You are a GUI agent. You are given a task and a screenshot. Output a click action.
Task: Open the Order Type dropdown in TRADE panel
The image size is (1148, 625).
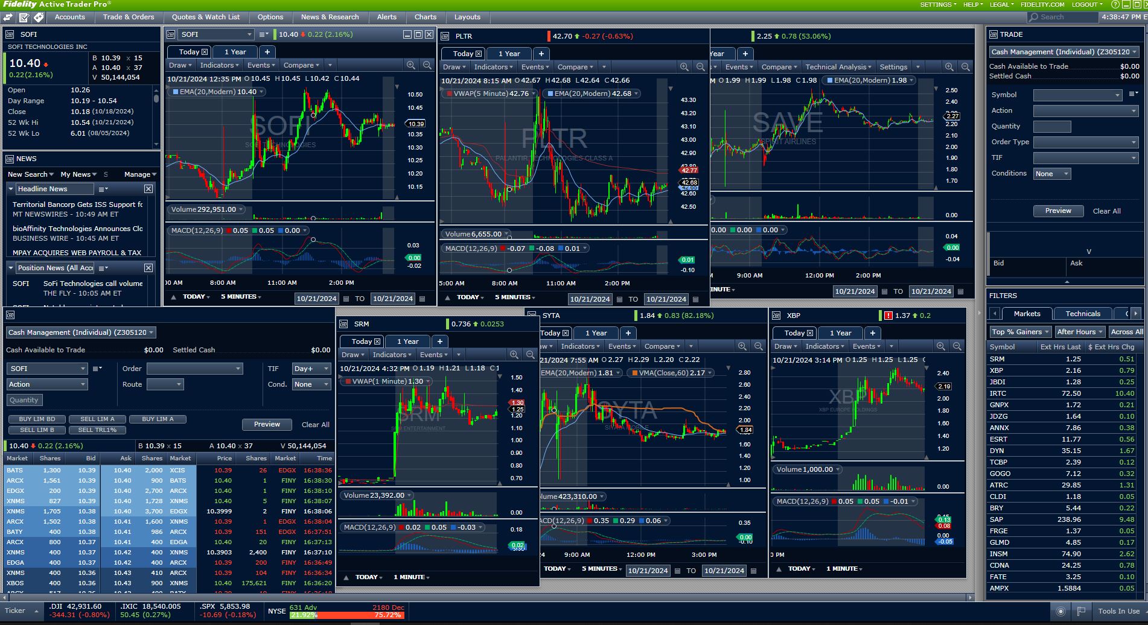pos(1086,142)
